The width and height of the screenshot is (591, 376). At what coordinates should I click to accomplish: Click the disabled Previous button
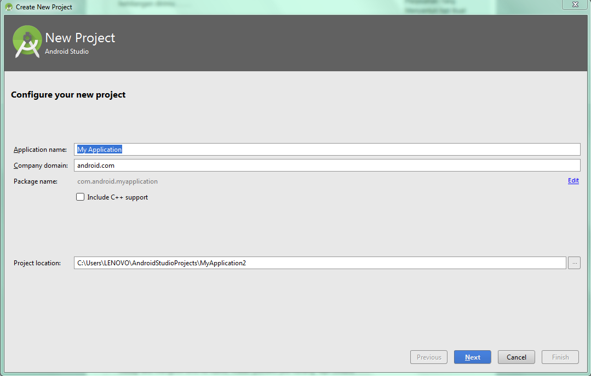click(x=428, y=357)
